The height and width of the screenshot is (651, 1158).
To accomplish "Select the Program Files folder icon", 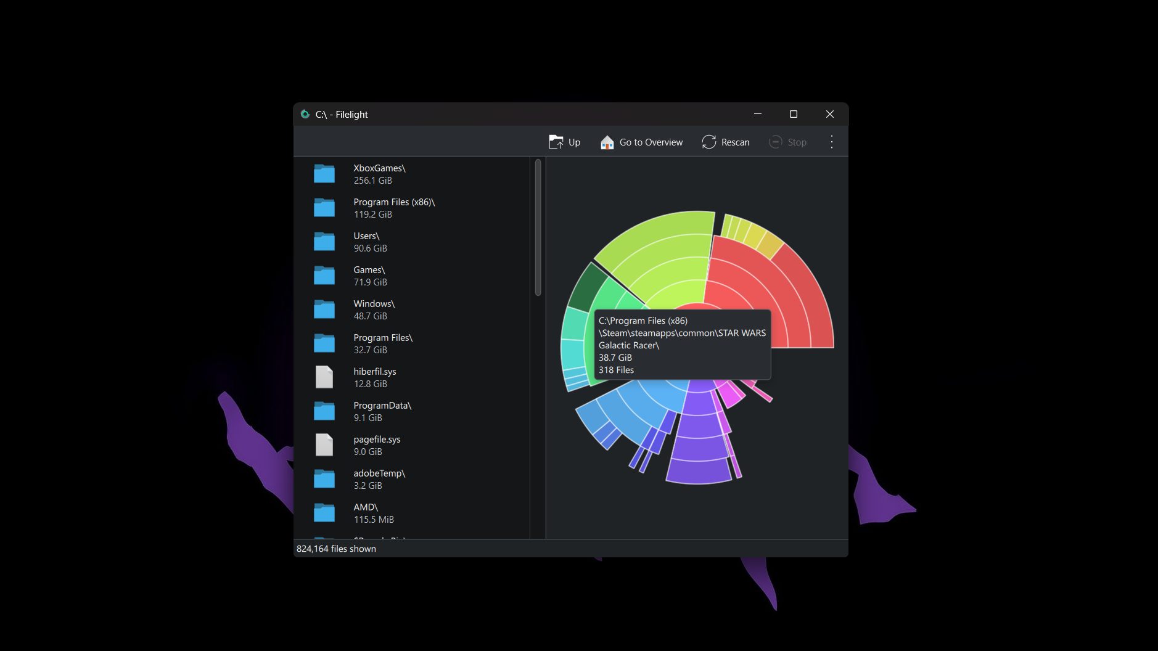I will pyautogui.click(x=324, y=343).
